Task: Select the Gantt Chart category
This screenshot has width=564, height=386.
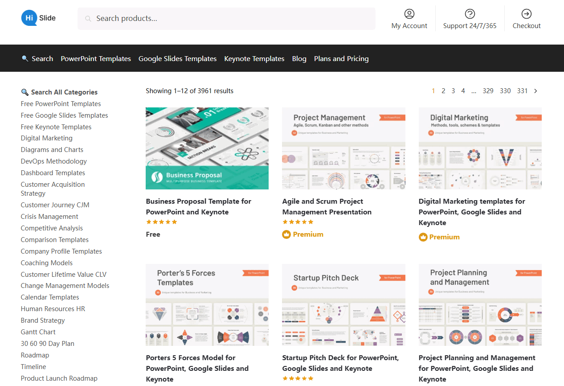Action: [x=38, y=332]
